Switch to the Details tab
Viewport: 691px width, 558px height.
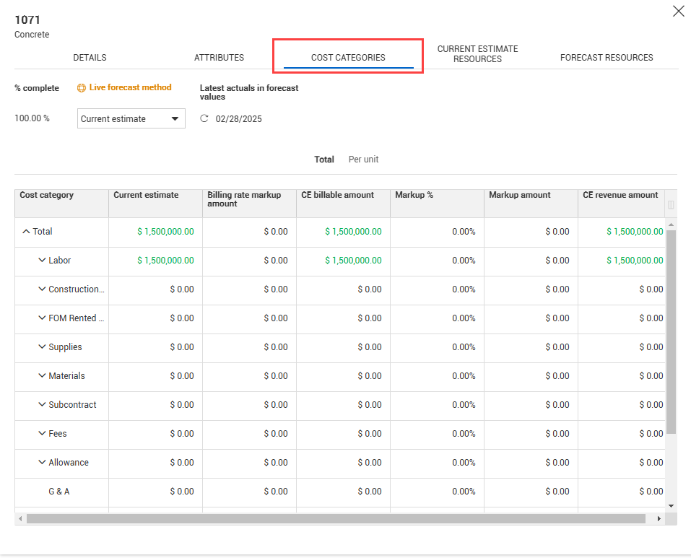[x=90, y=58]
